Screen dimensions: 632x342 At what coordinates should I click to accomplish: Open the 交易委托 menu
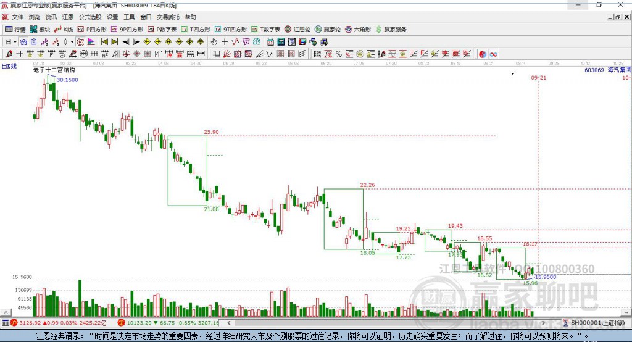(168, 17)
